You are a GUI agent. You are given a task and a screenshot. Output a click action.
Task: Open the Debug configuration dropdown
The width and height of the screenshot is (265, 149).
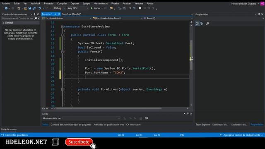pyautogui.click(x=60, y=8)
